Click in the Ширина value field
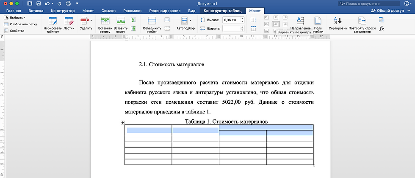 (231, 28)
